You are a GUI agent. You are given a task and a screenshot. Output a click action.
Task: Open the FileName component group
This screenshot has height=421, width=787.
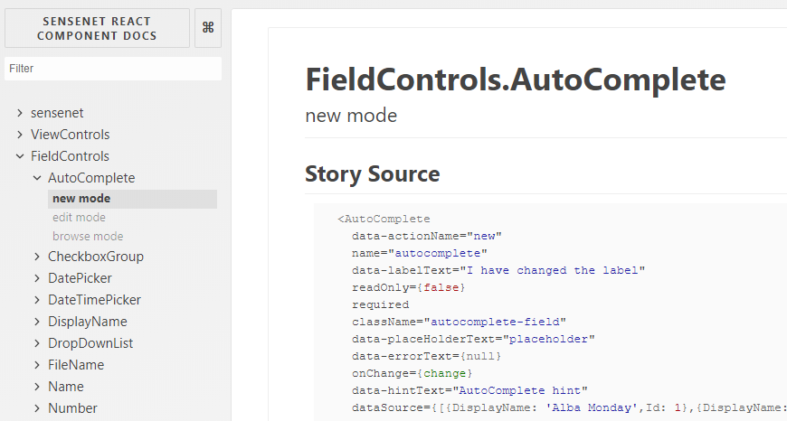click(76, 365)
